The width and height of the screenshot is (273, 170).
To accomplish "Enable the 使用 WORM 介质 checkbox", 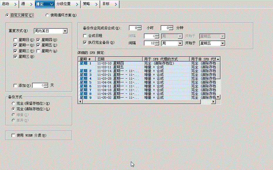I will [13, 135].
